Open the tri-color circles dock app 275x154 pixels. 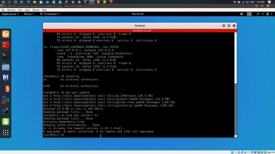[6, 100]
